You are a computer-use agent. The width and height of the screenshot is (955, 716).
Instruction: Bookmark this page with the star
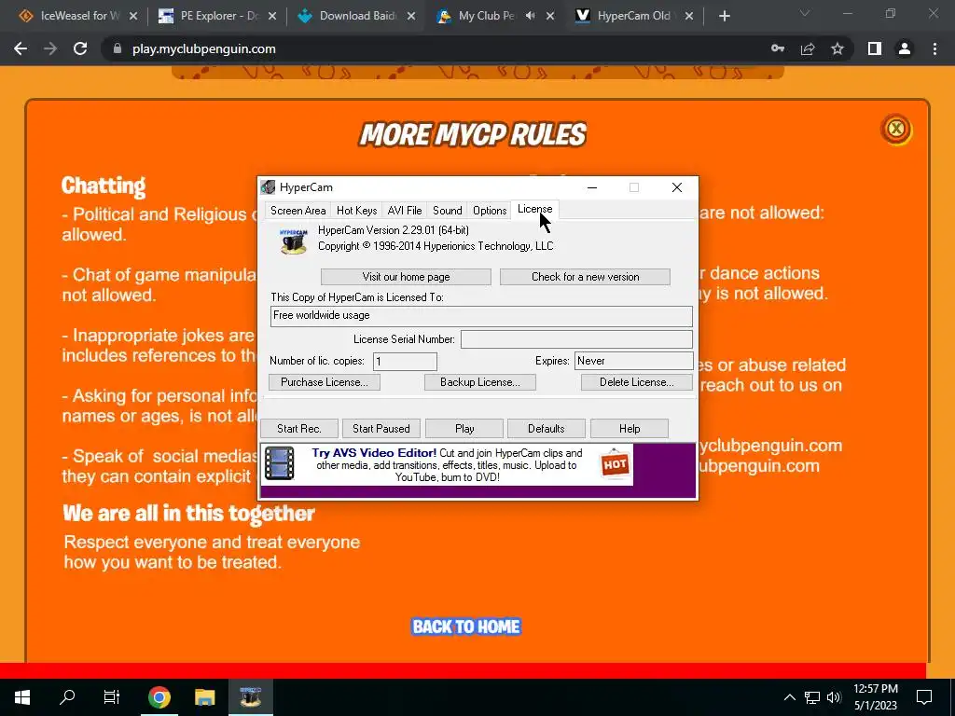click(x=837, y=48)
